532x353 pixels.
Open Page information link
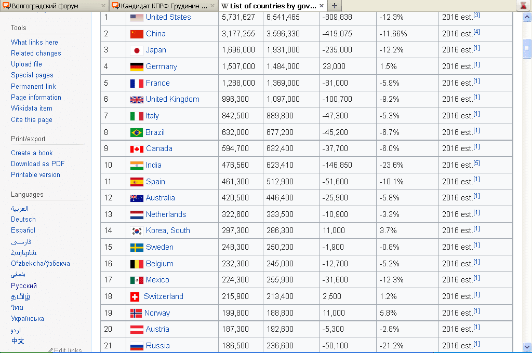click(x=36, y=97)
